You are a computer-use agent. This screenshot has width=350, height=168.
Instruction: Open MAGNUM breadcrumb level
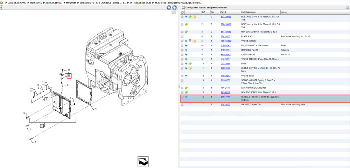click(x=71, y=3)
